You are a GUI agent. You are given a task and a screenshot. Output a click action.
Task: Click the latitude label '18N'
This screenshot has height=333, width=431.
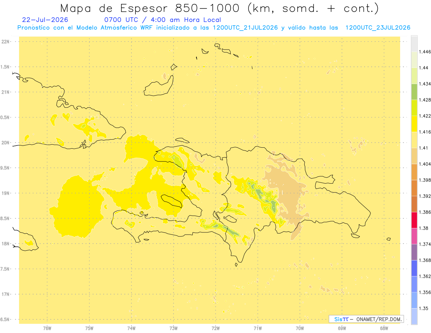[5, 244]
